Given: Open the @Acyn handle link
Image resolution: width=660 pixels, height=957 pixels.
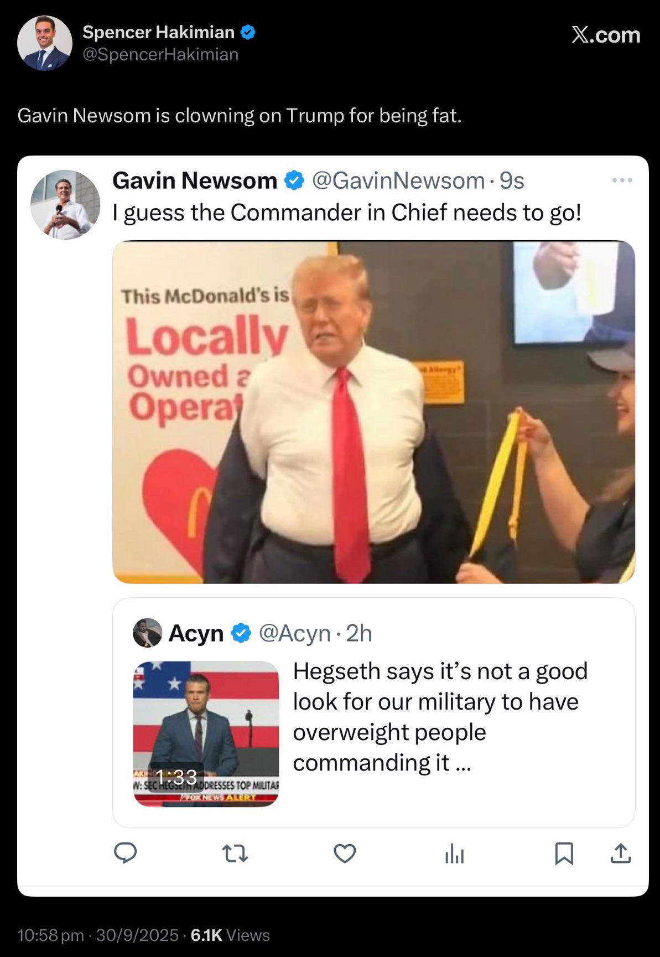Looking at the screenshot, I should [295, 633].
